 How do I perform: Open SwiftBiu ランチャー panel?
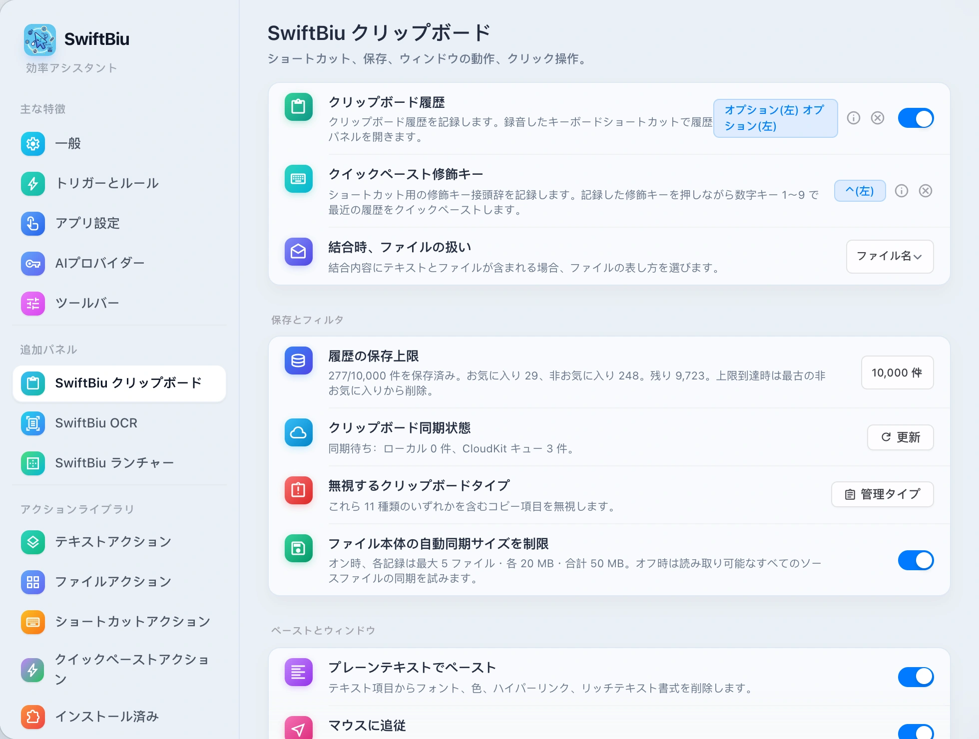pyautogui.click(x=119, y=463)
